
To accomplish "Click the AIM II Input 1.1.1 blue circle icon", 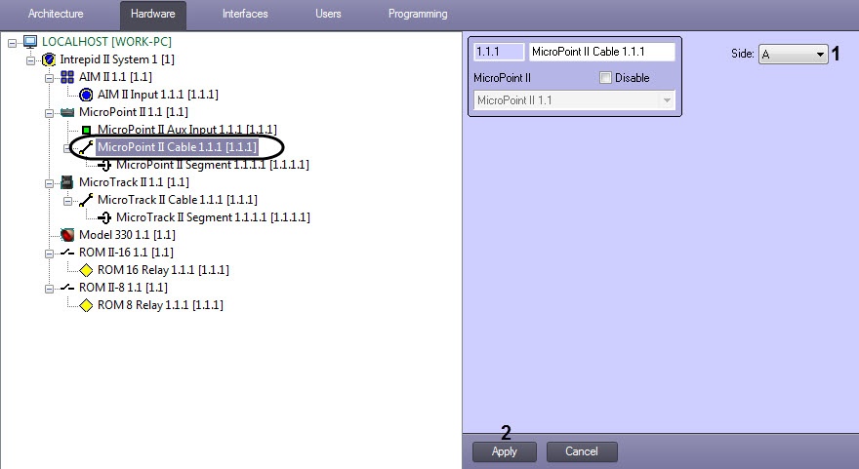I will coord(86,95).
